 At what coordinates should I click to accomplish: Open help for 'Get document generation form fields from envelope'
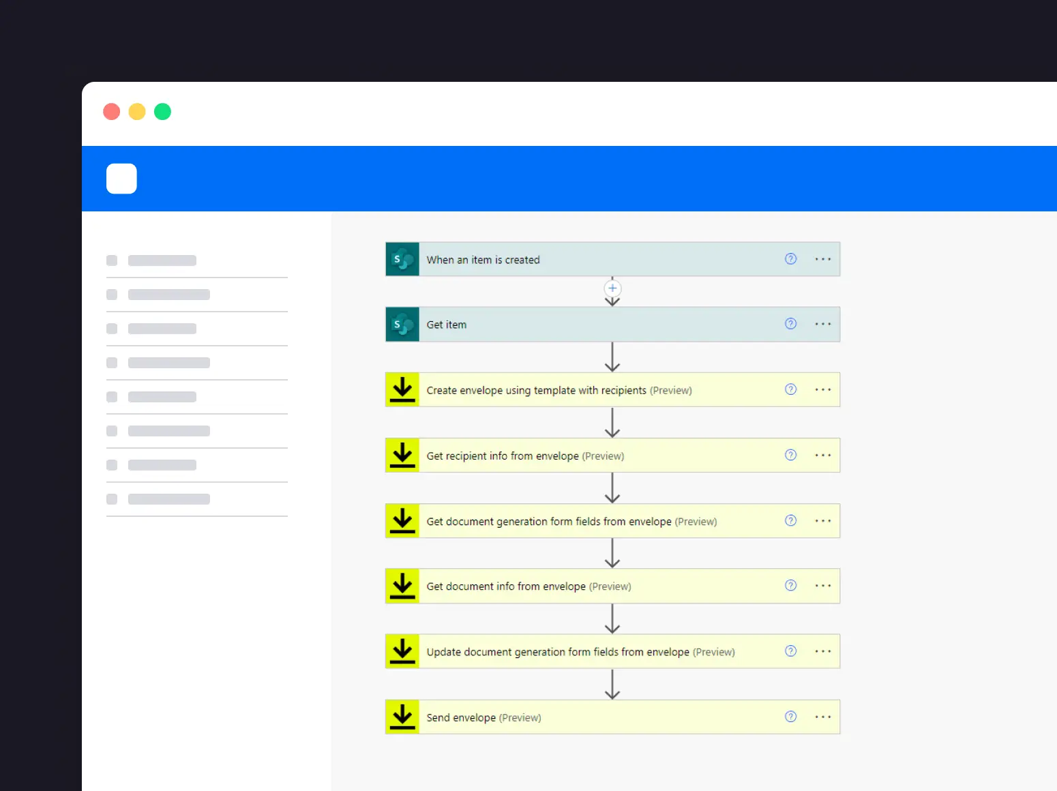click(x=790, y=520)
